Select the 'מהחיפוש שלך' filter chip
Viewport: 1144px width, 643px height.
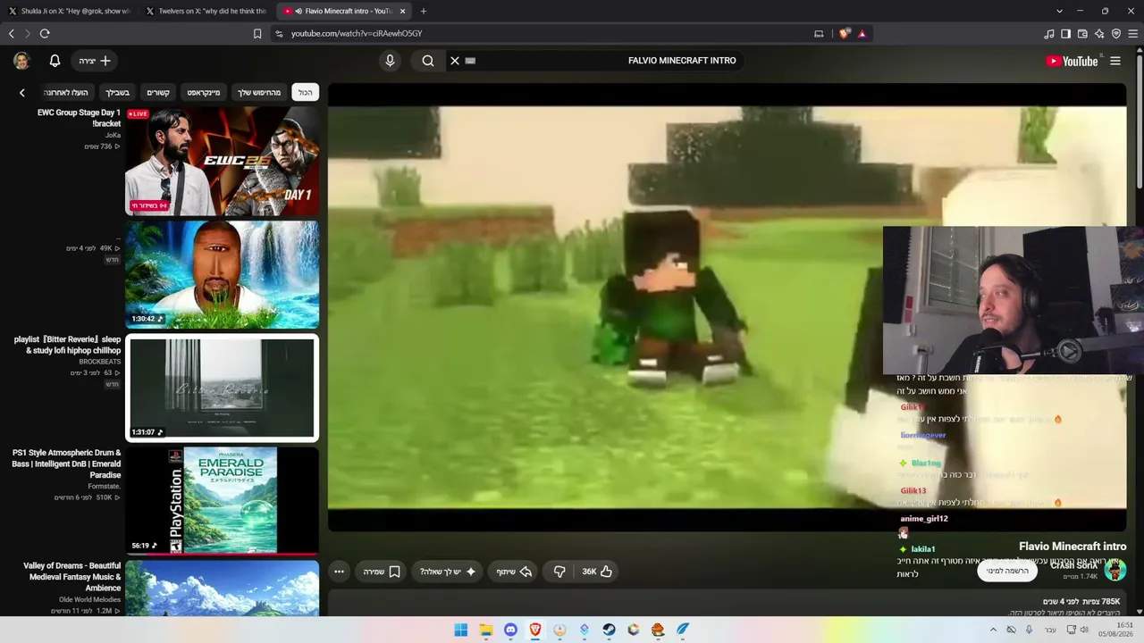pyautogui.click(x=259, y=92)
